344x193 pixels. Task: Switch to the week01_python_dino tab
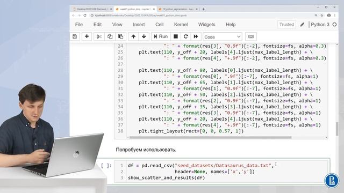coord(135,9)
